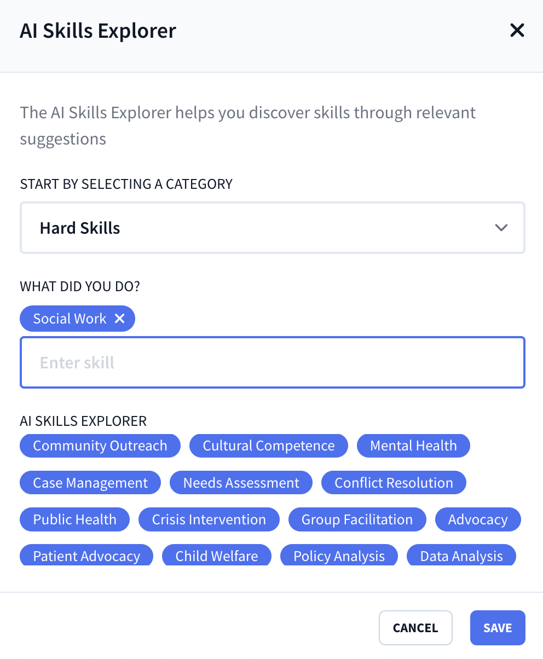Click the dropdown chevron next to Hard Skills

(501, 228)
